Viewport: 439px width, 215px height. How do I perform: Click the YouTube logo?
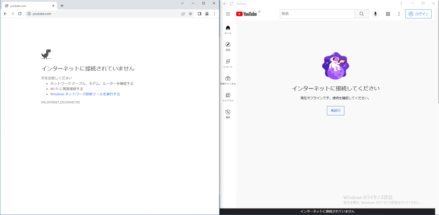click(247, 14)
